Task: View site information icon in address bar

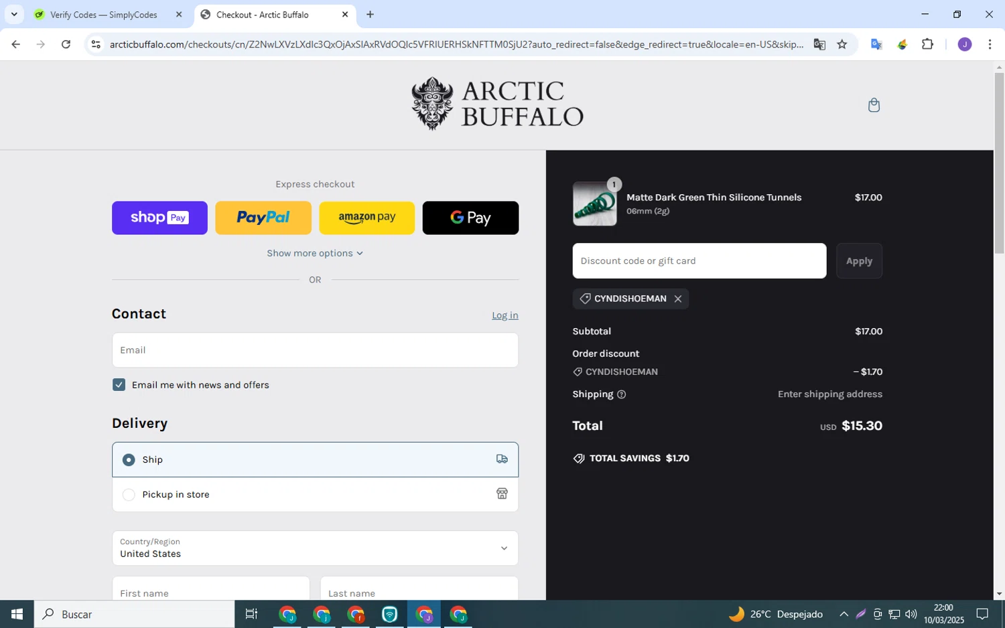Action: tap(96, 44)
